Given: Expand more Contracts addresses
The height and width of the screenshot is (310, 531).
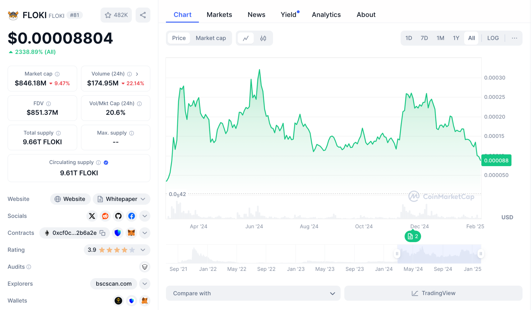Looking at the screenshot, I should [x=145, y=233].
